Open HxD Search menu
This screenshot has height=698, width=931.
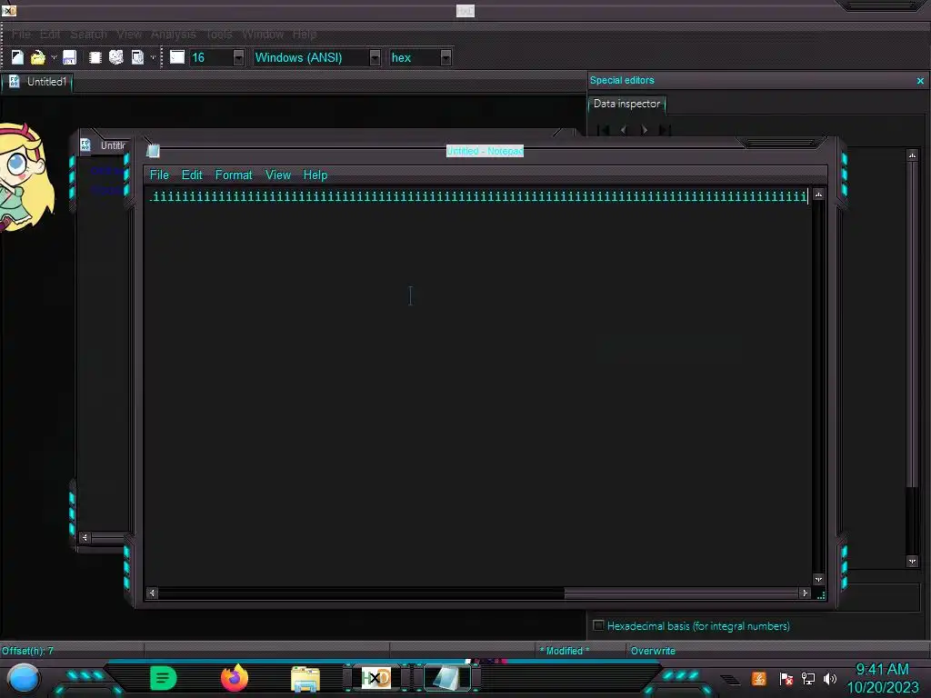coord(88,35)
